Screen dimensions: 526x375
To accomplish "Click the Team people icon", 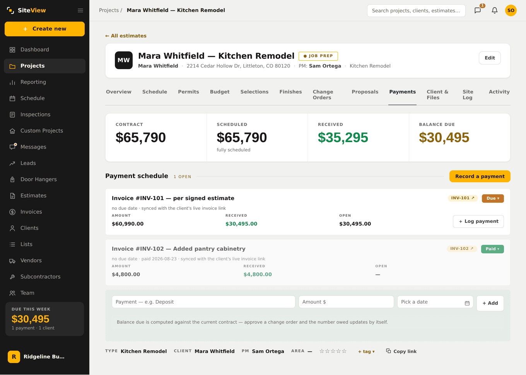I will tap(12, 293).
